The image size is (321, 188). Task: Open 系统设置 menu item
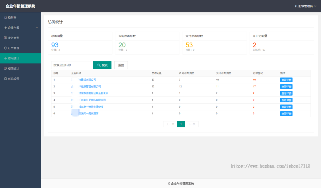pyautogui.click(x=20, y=79)
